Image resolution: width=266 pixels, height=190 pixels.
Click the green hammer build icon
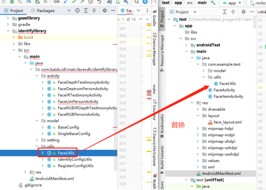pos(213,3)
